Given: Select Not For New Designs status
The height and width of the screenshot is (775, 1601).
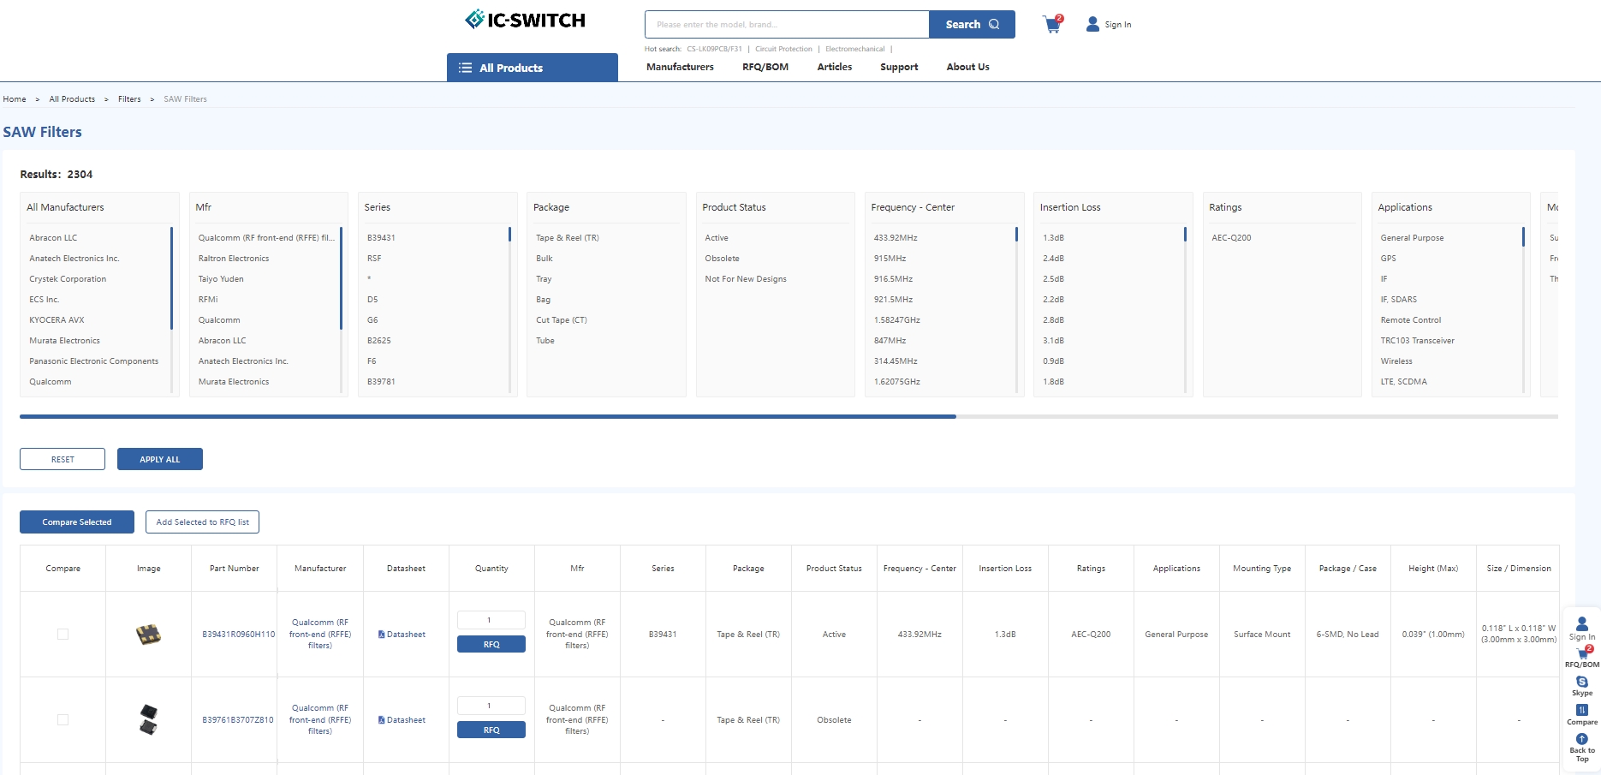Looking at the screenshot, I should coord(746,279).
